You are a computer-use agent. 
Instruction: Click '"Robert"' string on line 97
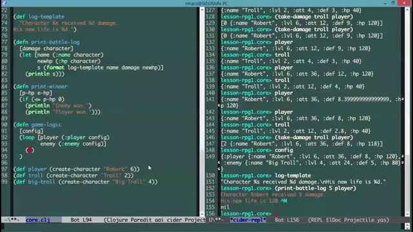click(x=116, y=169)
